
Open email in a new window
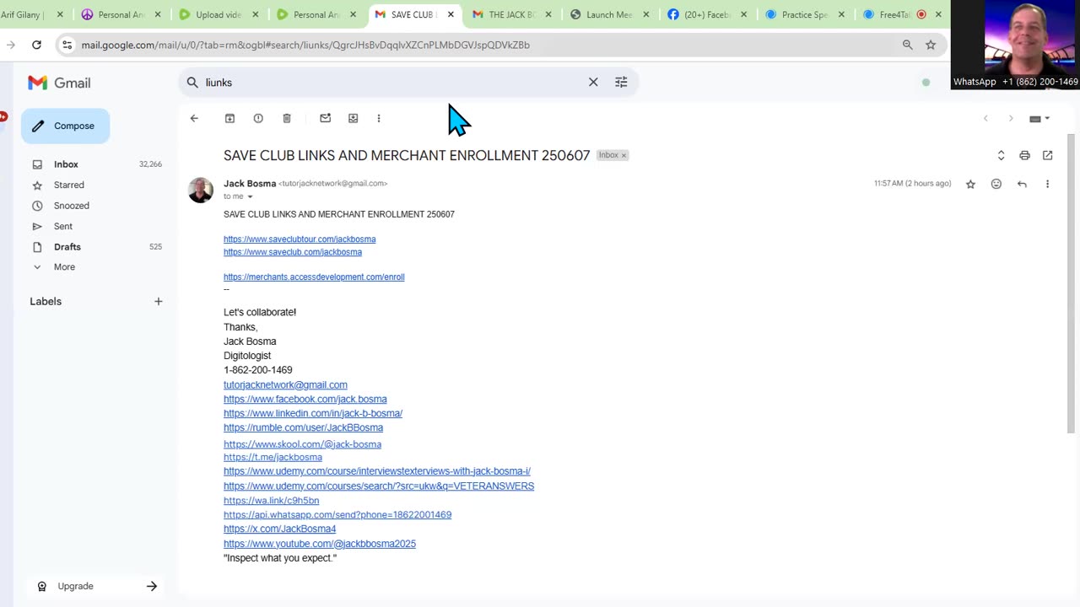(1048, 155)
